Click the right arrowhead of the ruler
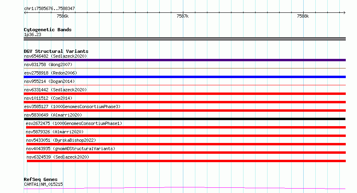Viewport: 357px width, 193px height. pos(344,13)
